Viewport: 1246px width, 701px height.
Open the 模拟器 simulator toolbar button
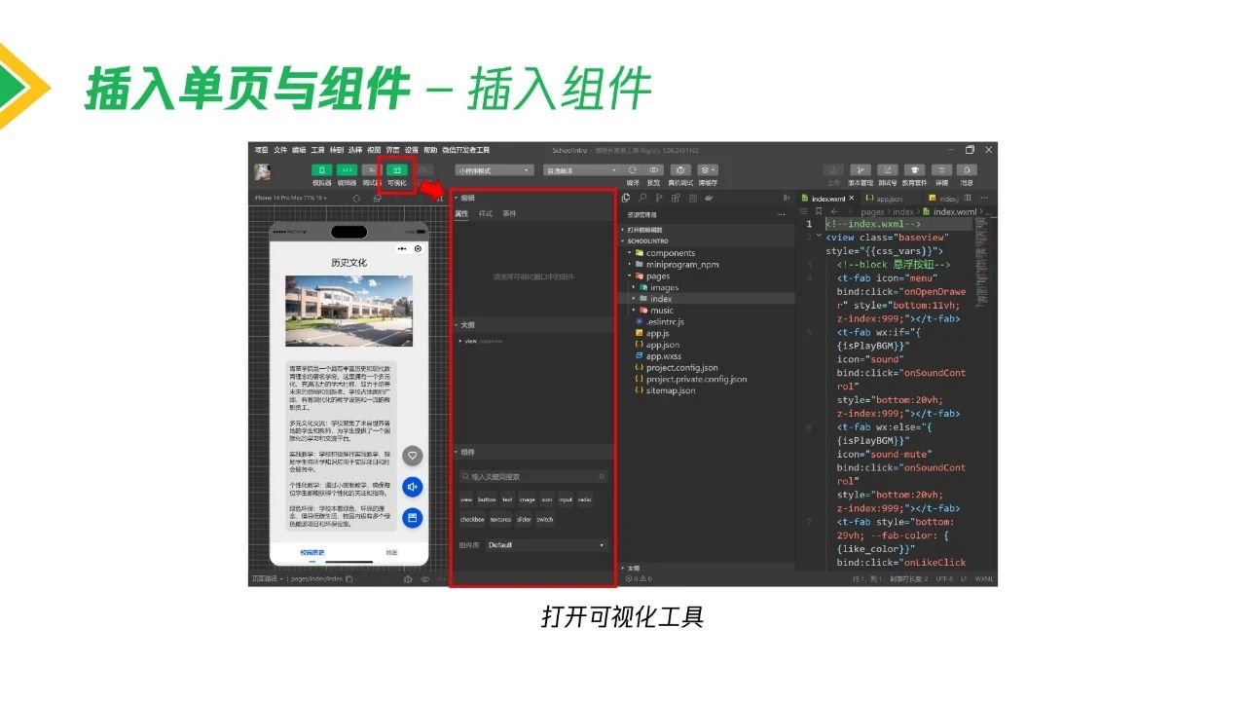tap(321, 170)
